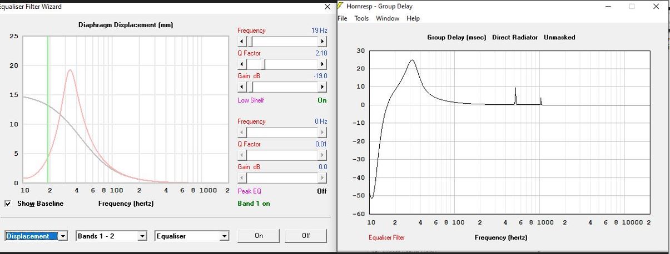The image size is (670, 254).
Task: Click the band 1 Gain dB slider thumb
Action: click(250, 87)
